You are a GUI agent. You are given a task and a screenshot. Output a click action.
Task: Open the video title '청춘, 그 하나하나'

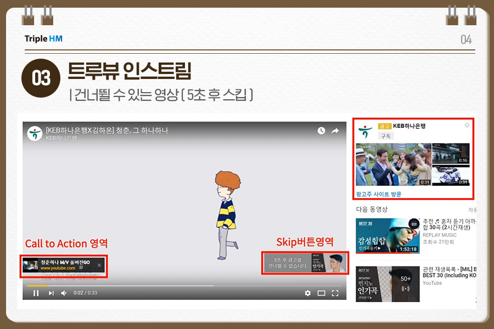tap(107, 131)
